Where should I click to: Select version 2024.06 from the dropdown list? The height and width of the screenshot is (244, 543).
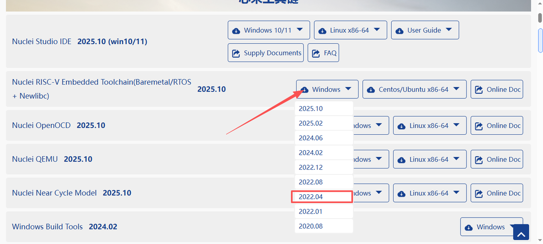tap(324, 138)
